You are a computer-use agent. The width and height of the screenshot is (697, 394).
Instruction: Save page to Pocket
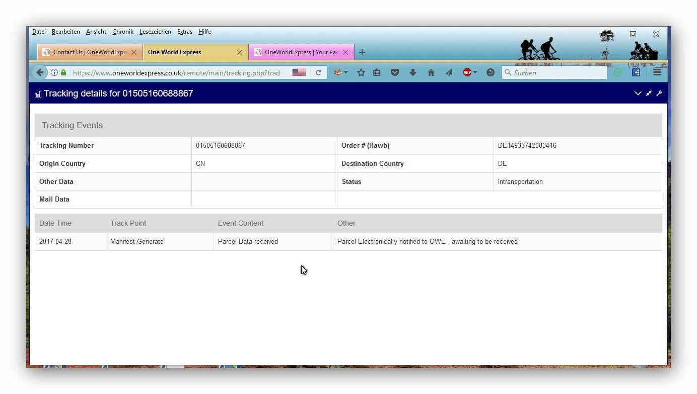point(395,72)
